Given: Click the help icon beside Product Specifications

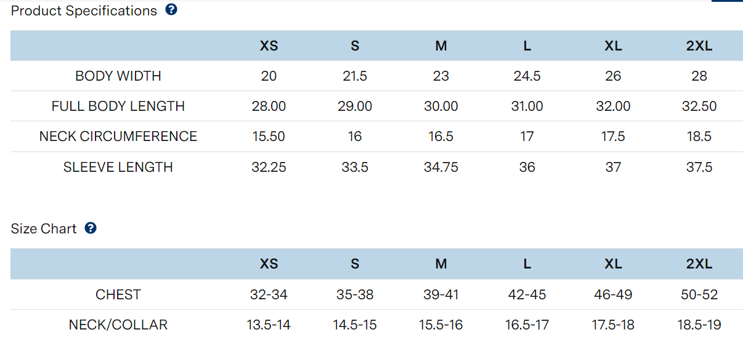Looking at the screenshot, I should click(171, 10).
